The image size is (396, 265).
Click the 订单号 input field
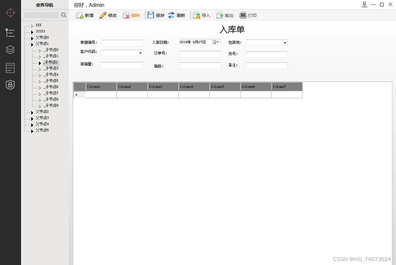tap(200, 54)
